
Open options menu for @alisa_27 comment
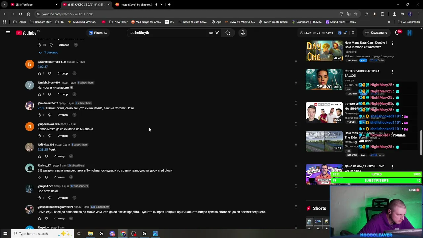(296, 165)
